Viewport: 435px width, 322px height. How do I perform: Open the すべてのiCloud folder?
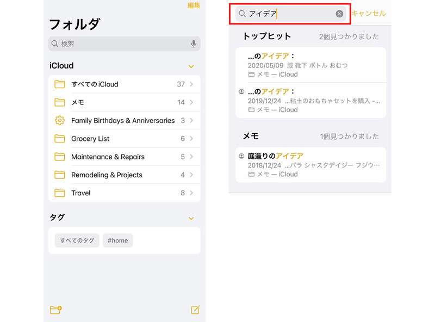pyautogui.click(x=124, y=84)
